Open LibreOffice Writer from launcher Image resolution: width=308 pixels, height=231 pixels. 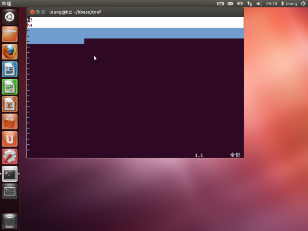coord(10,70)
